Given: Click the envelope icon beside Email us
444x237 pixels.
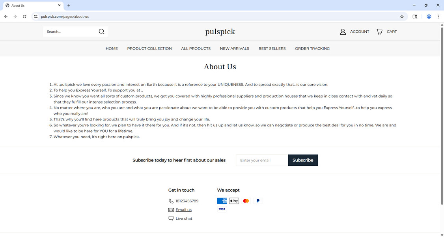Looking at the screenshot, I should 170,209.
